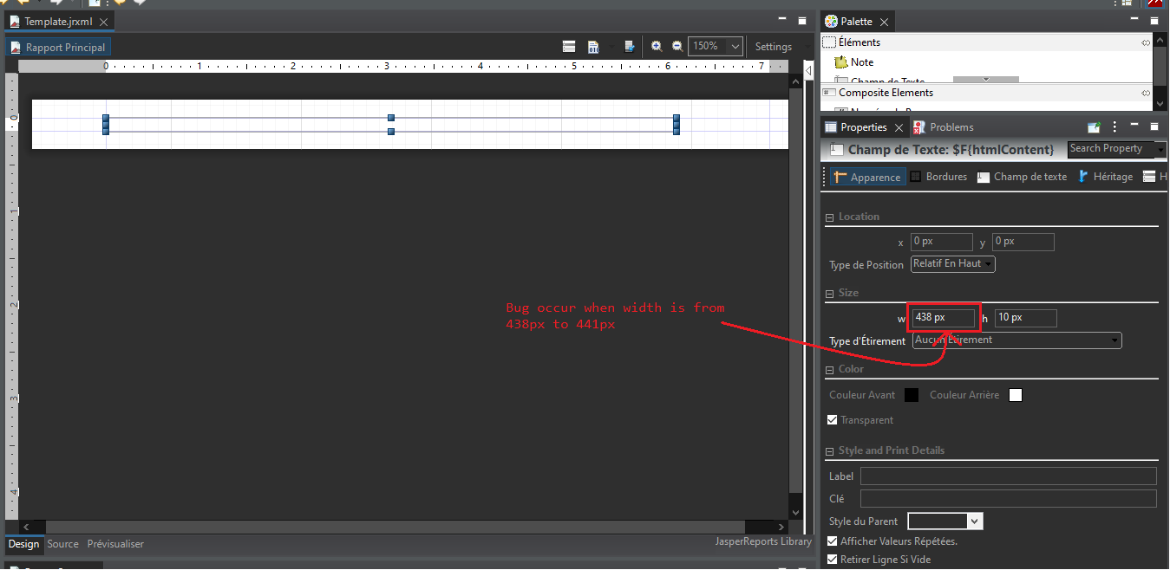Click the Zoom Out magnifier icon
The height and width of the screenshot is (570, 1170).
[x=678, y=46]
